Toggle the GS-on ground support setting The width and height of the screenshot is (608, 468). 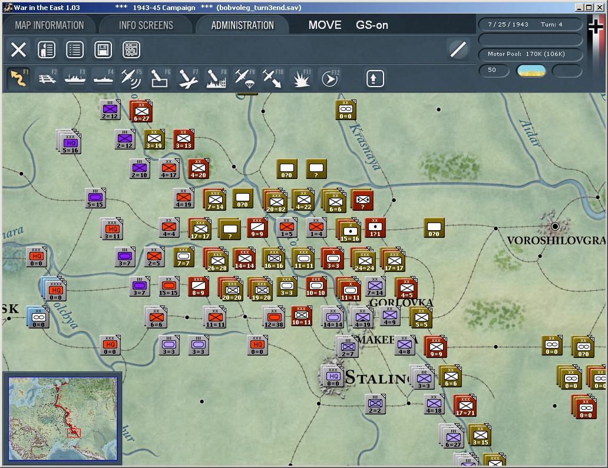[x=372, y=25]
